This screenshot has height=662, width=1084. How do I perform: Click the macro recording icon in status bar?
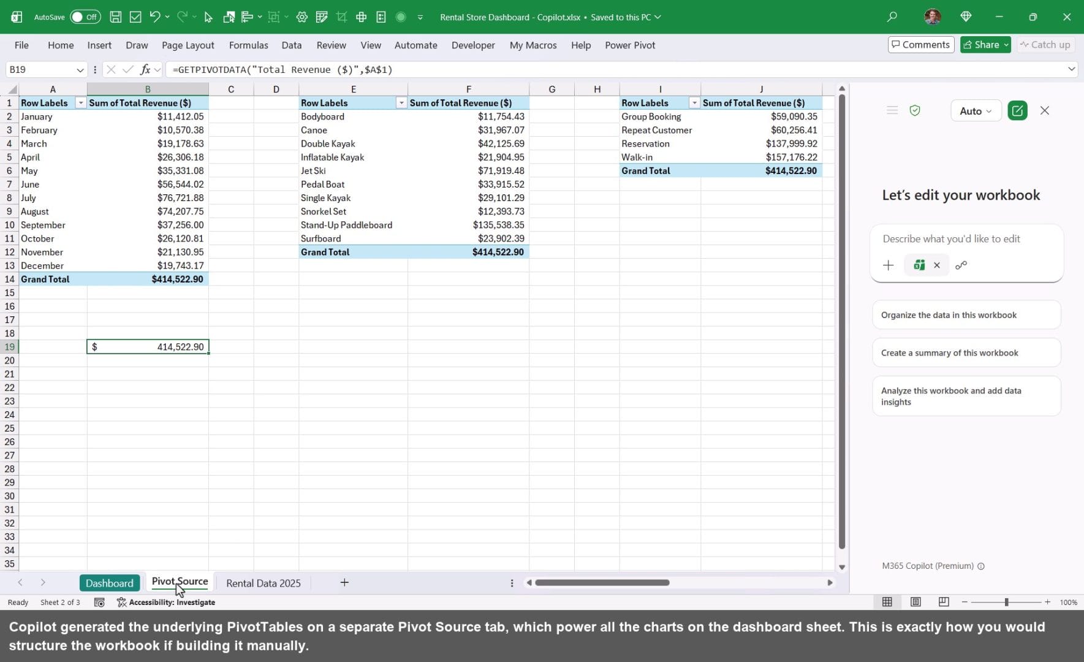click(x=99, y=603)
